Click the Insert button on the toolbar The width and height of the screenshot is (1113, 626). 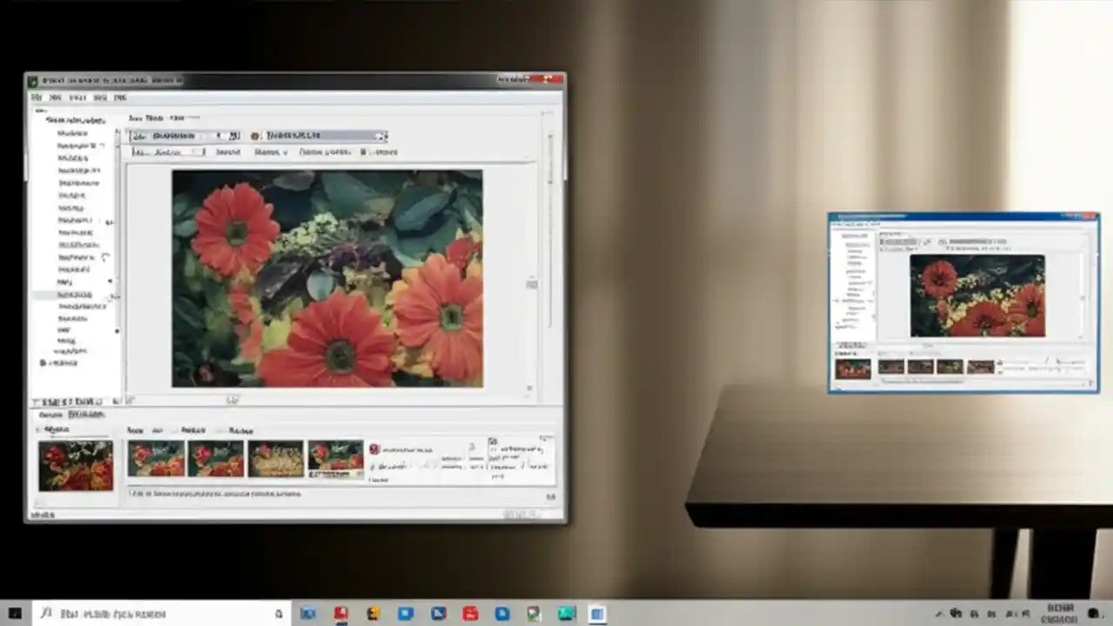227,152
